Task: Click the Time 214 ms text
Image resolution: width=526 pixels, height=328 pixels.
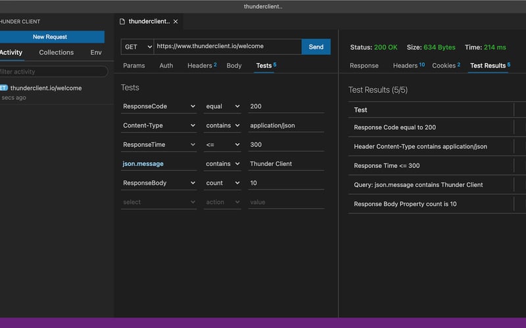Action: [x=485, y=47]
